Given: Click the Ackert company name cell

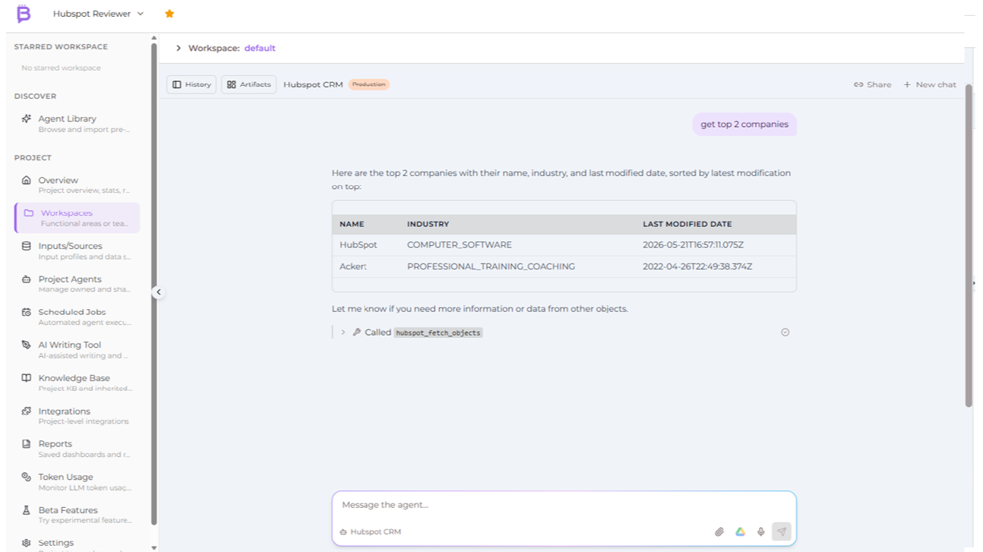Looking at the screenshot, I should tap(353, 267).
